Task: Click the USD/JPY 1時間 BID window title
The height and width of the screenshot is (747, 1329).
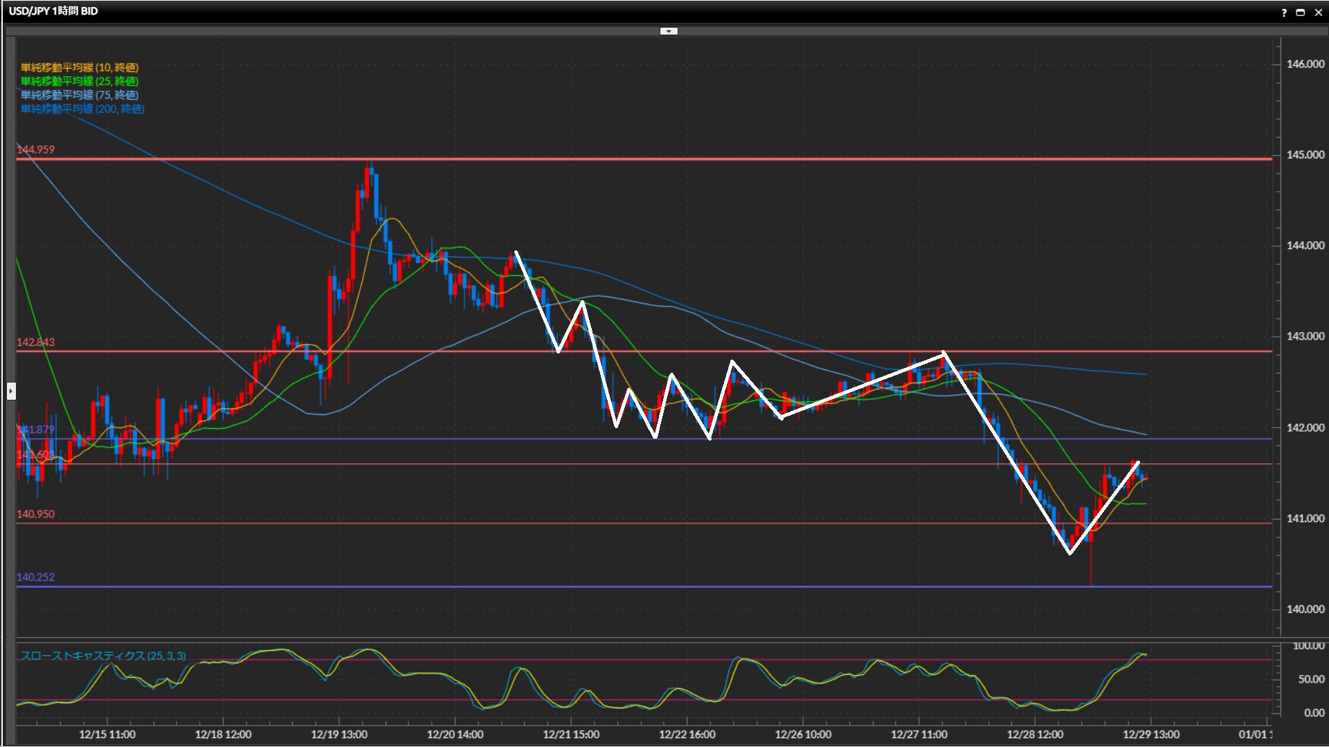Action: (53, 11)
